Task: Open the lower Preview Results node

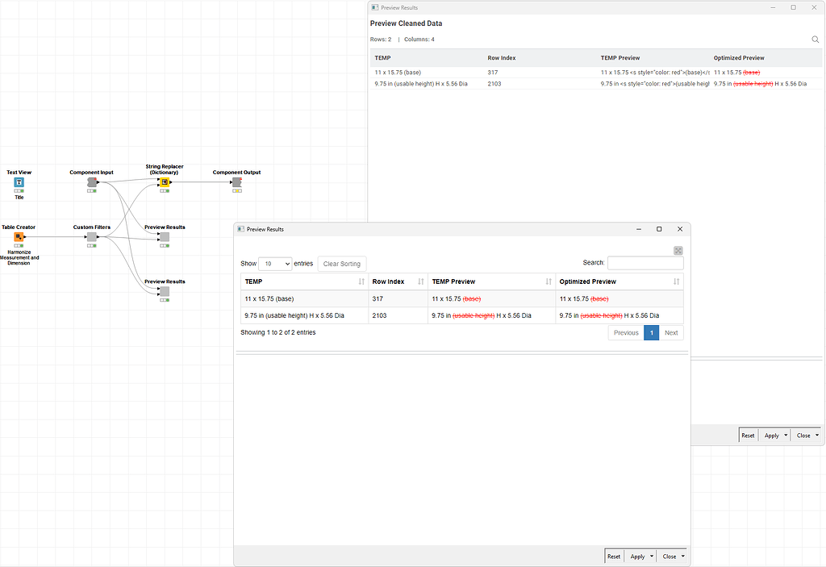Action: 165,293
